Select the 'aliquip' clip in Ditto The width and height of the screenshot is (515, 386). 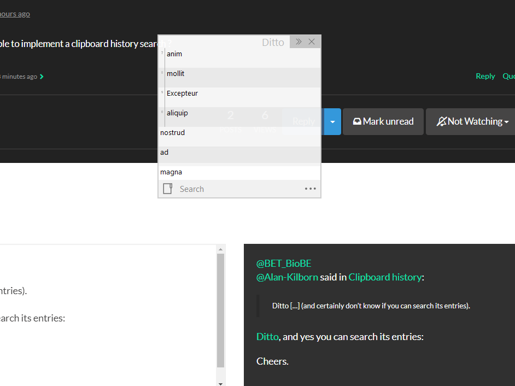[239, 117]
